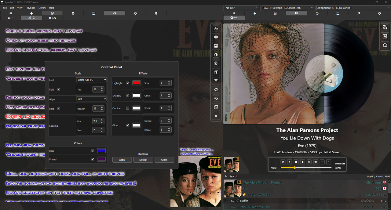Toggle the Highlight checkbox
The image size is (391, 210).
click(x=128, y=83)
